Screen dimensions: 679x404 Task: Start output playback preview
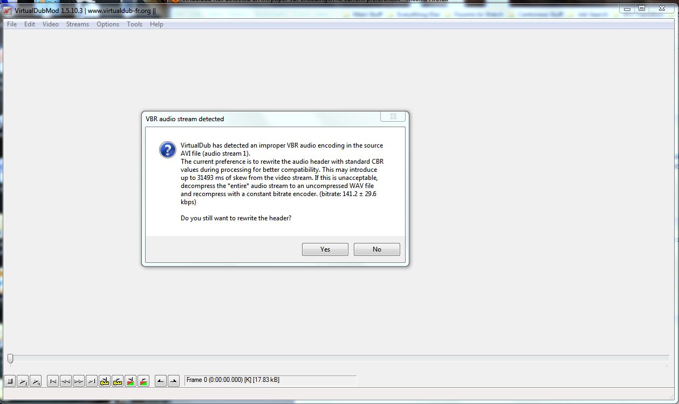click(36, 381)
